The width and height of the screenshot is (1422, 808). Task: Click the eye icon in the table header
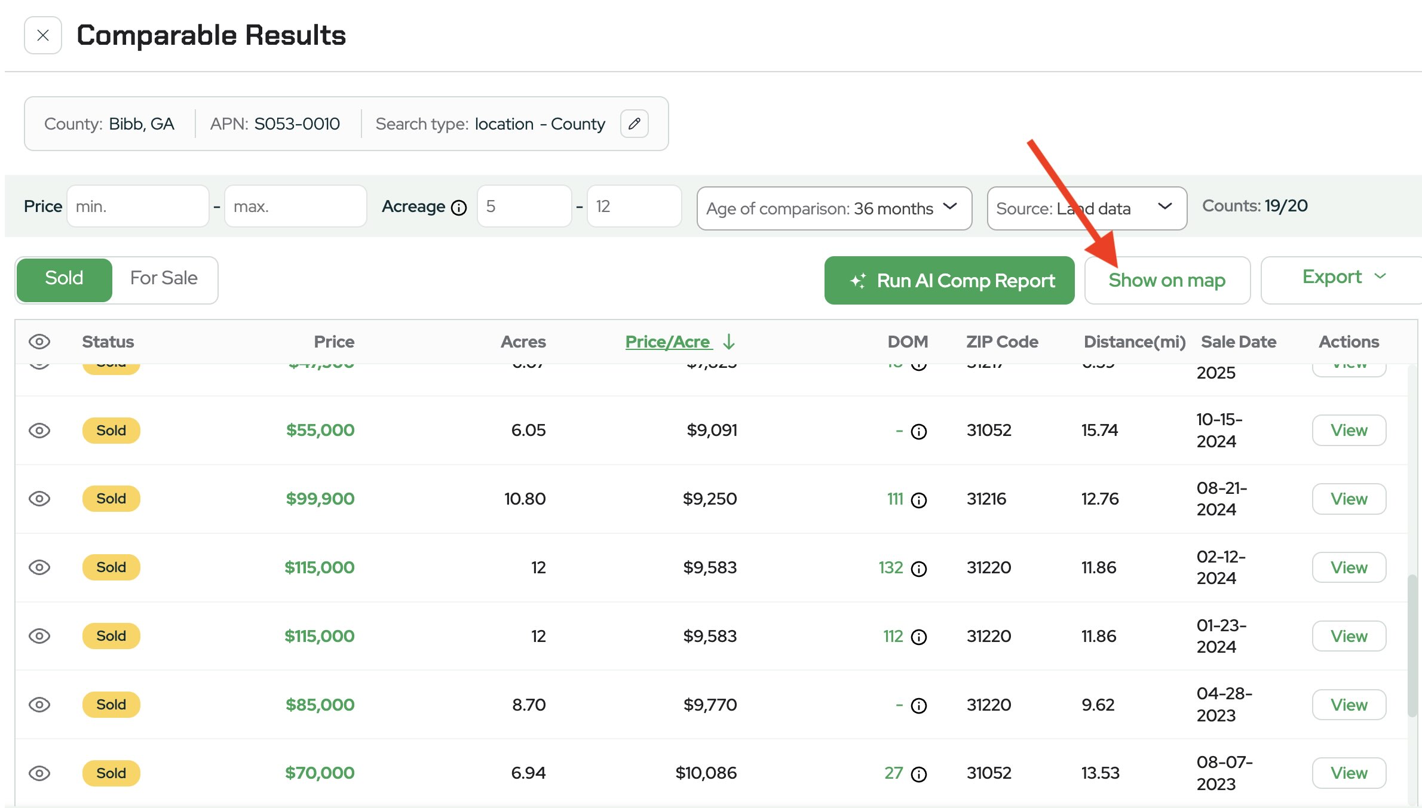pyautogui.click(x=39, y=342)
